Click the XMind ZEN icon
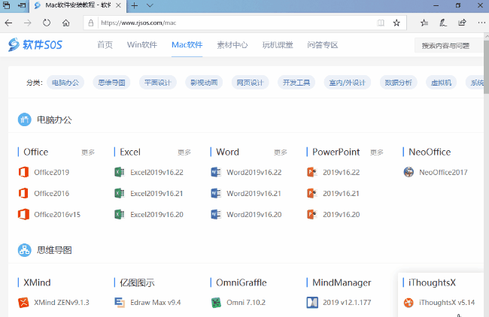 23,303
